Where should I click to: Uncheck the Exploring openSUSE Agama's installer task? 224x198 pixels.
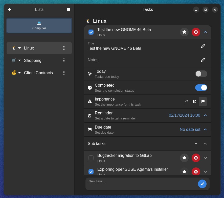tap(91, 172)
